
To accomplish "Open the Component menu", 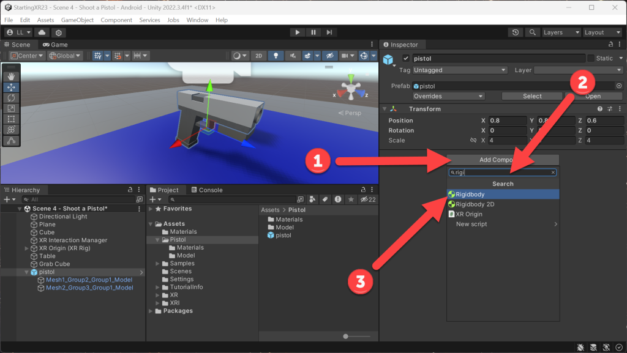I will (x=116, y=20).
